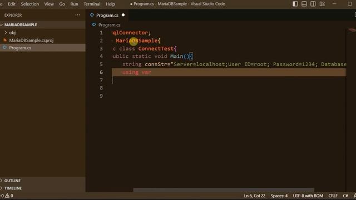The width and height of the screenshot is (356, 200).
Task: Click line number 6 in gutter
Action: click(x=101, y=72)
